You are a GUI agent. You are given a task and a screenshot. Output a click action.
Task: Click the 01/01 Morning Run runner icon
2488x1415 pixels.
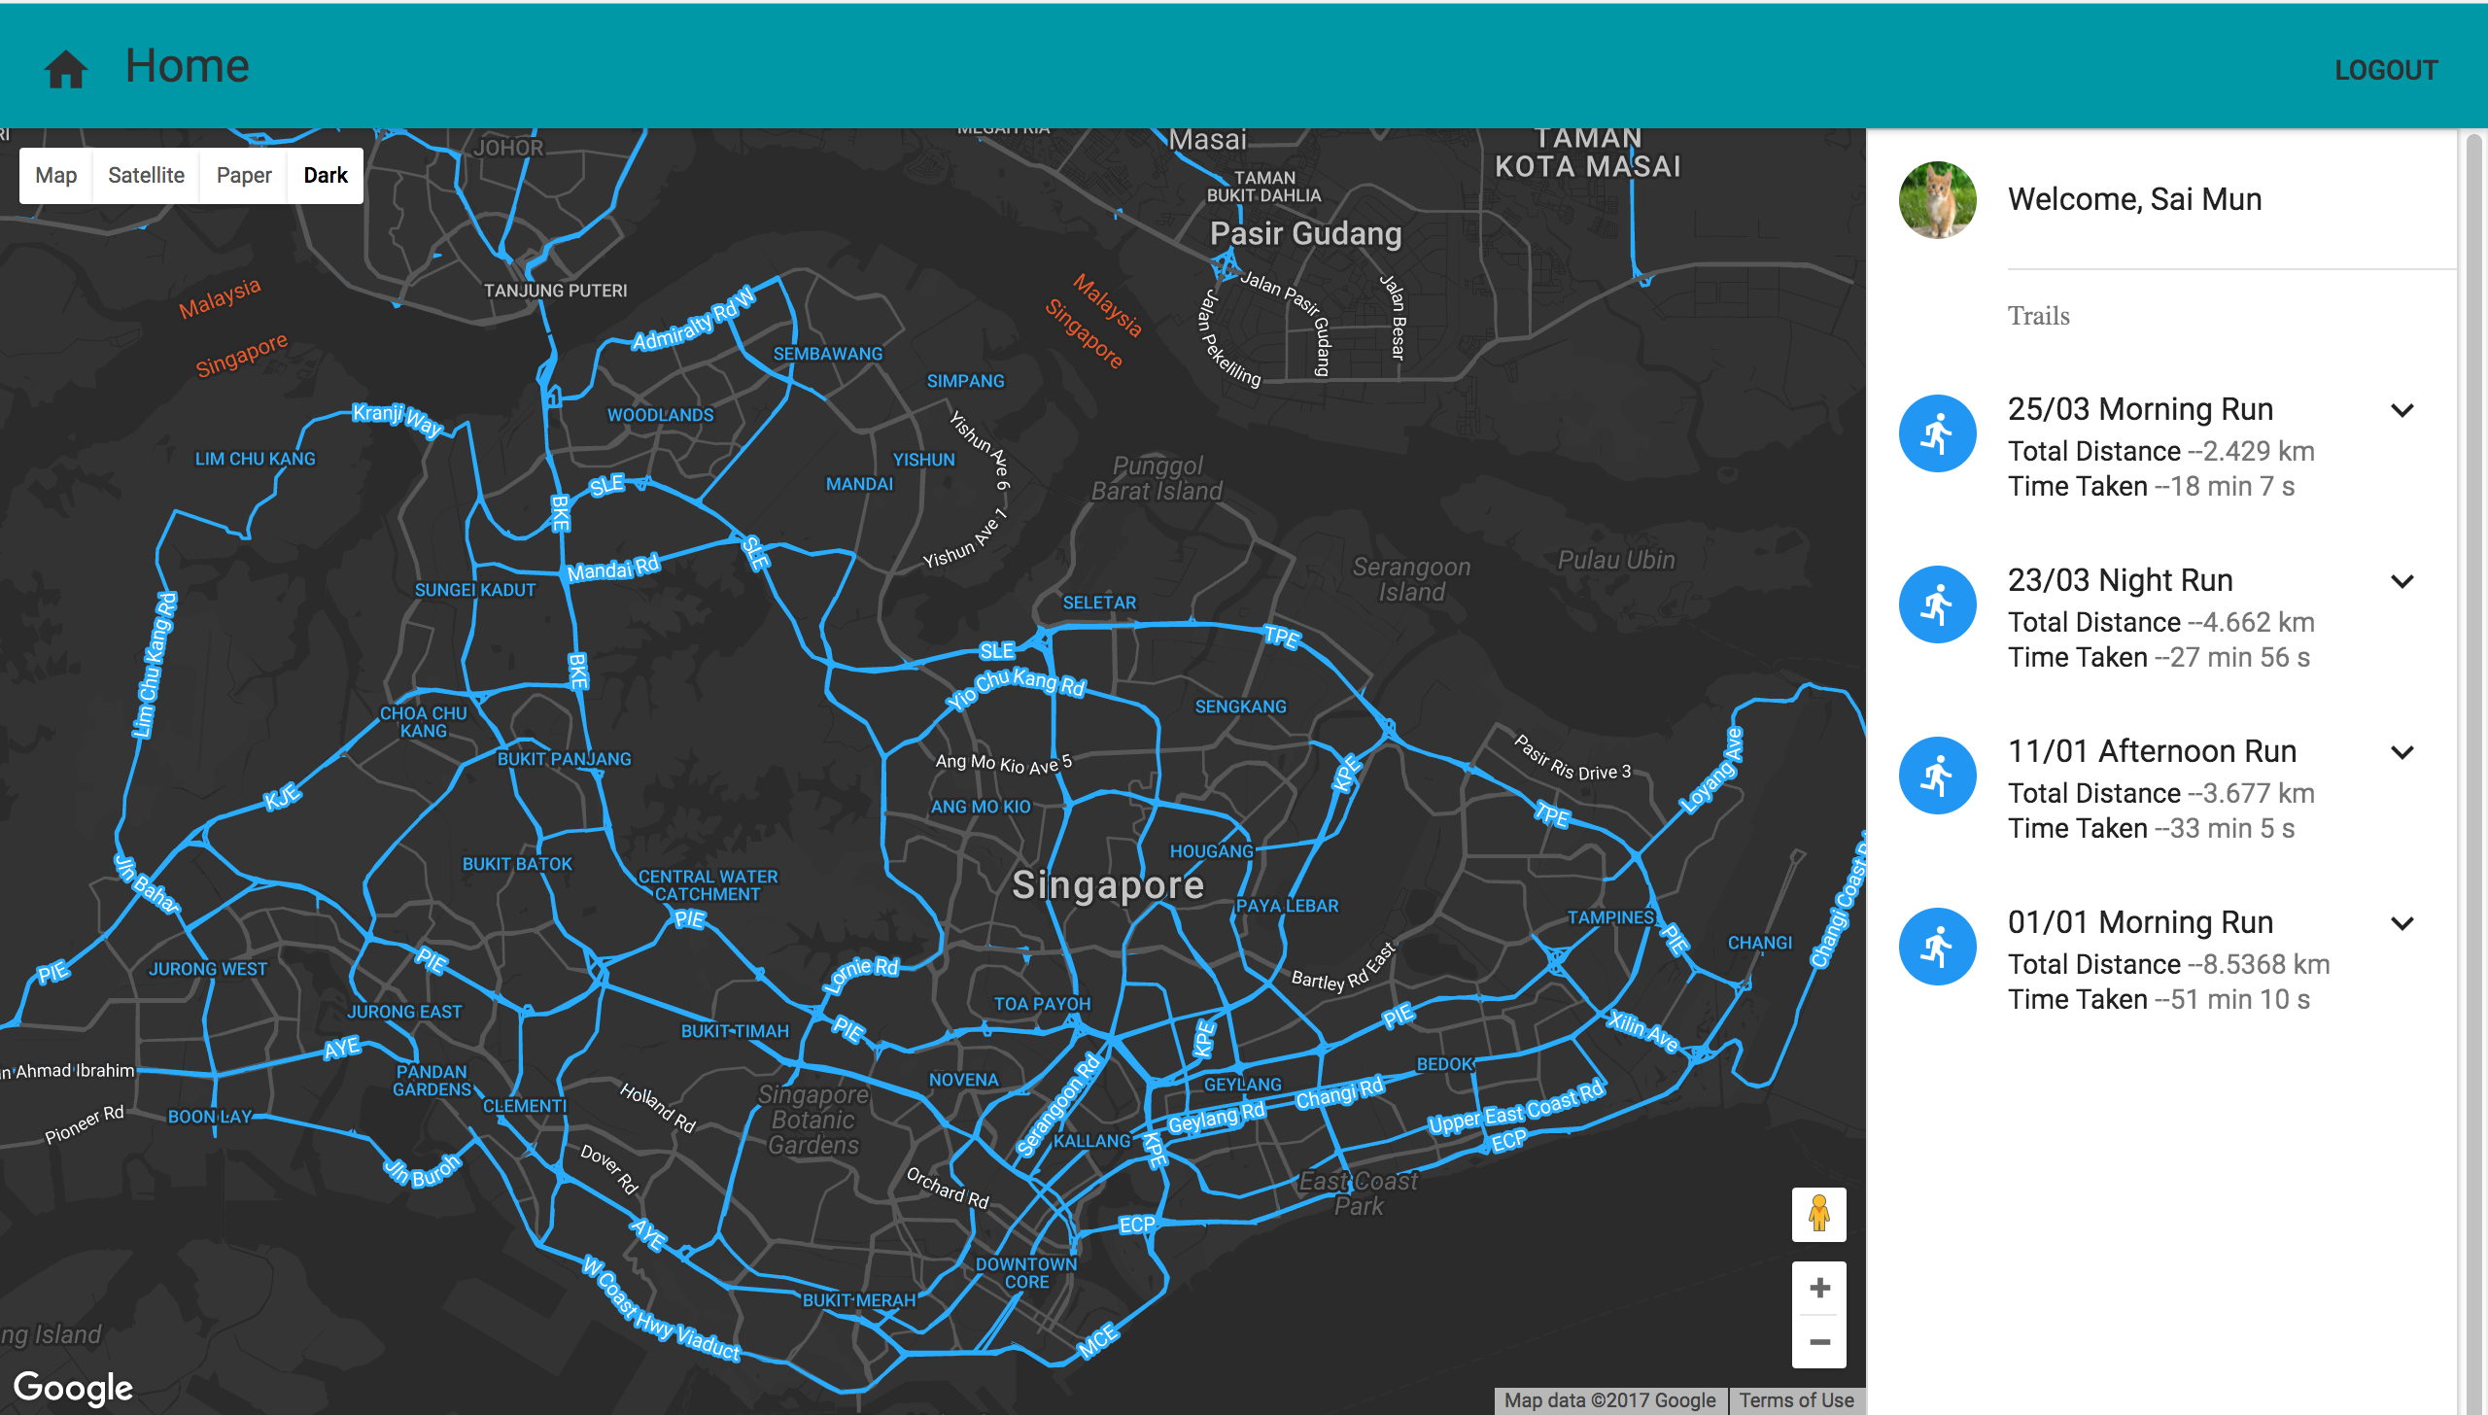point(1937,947)
